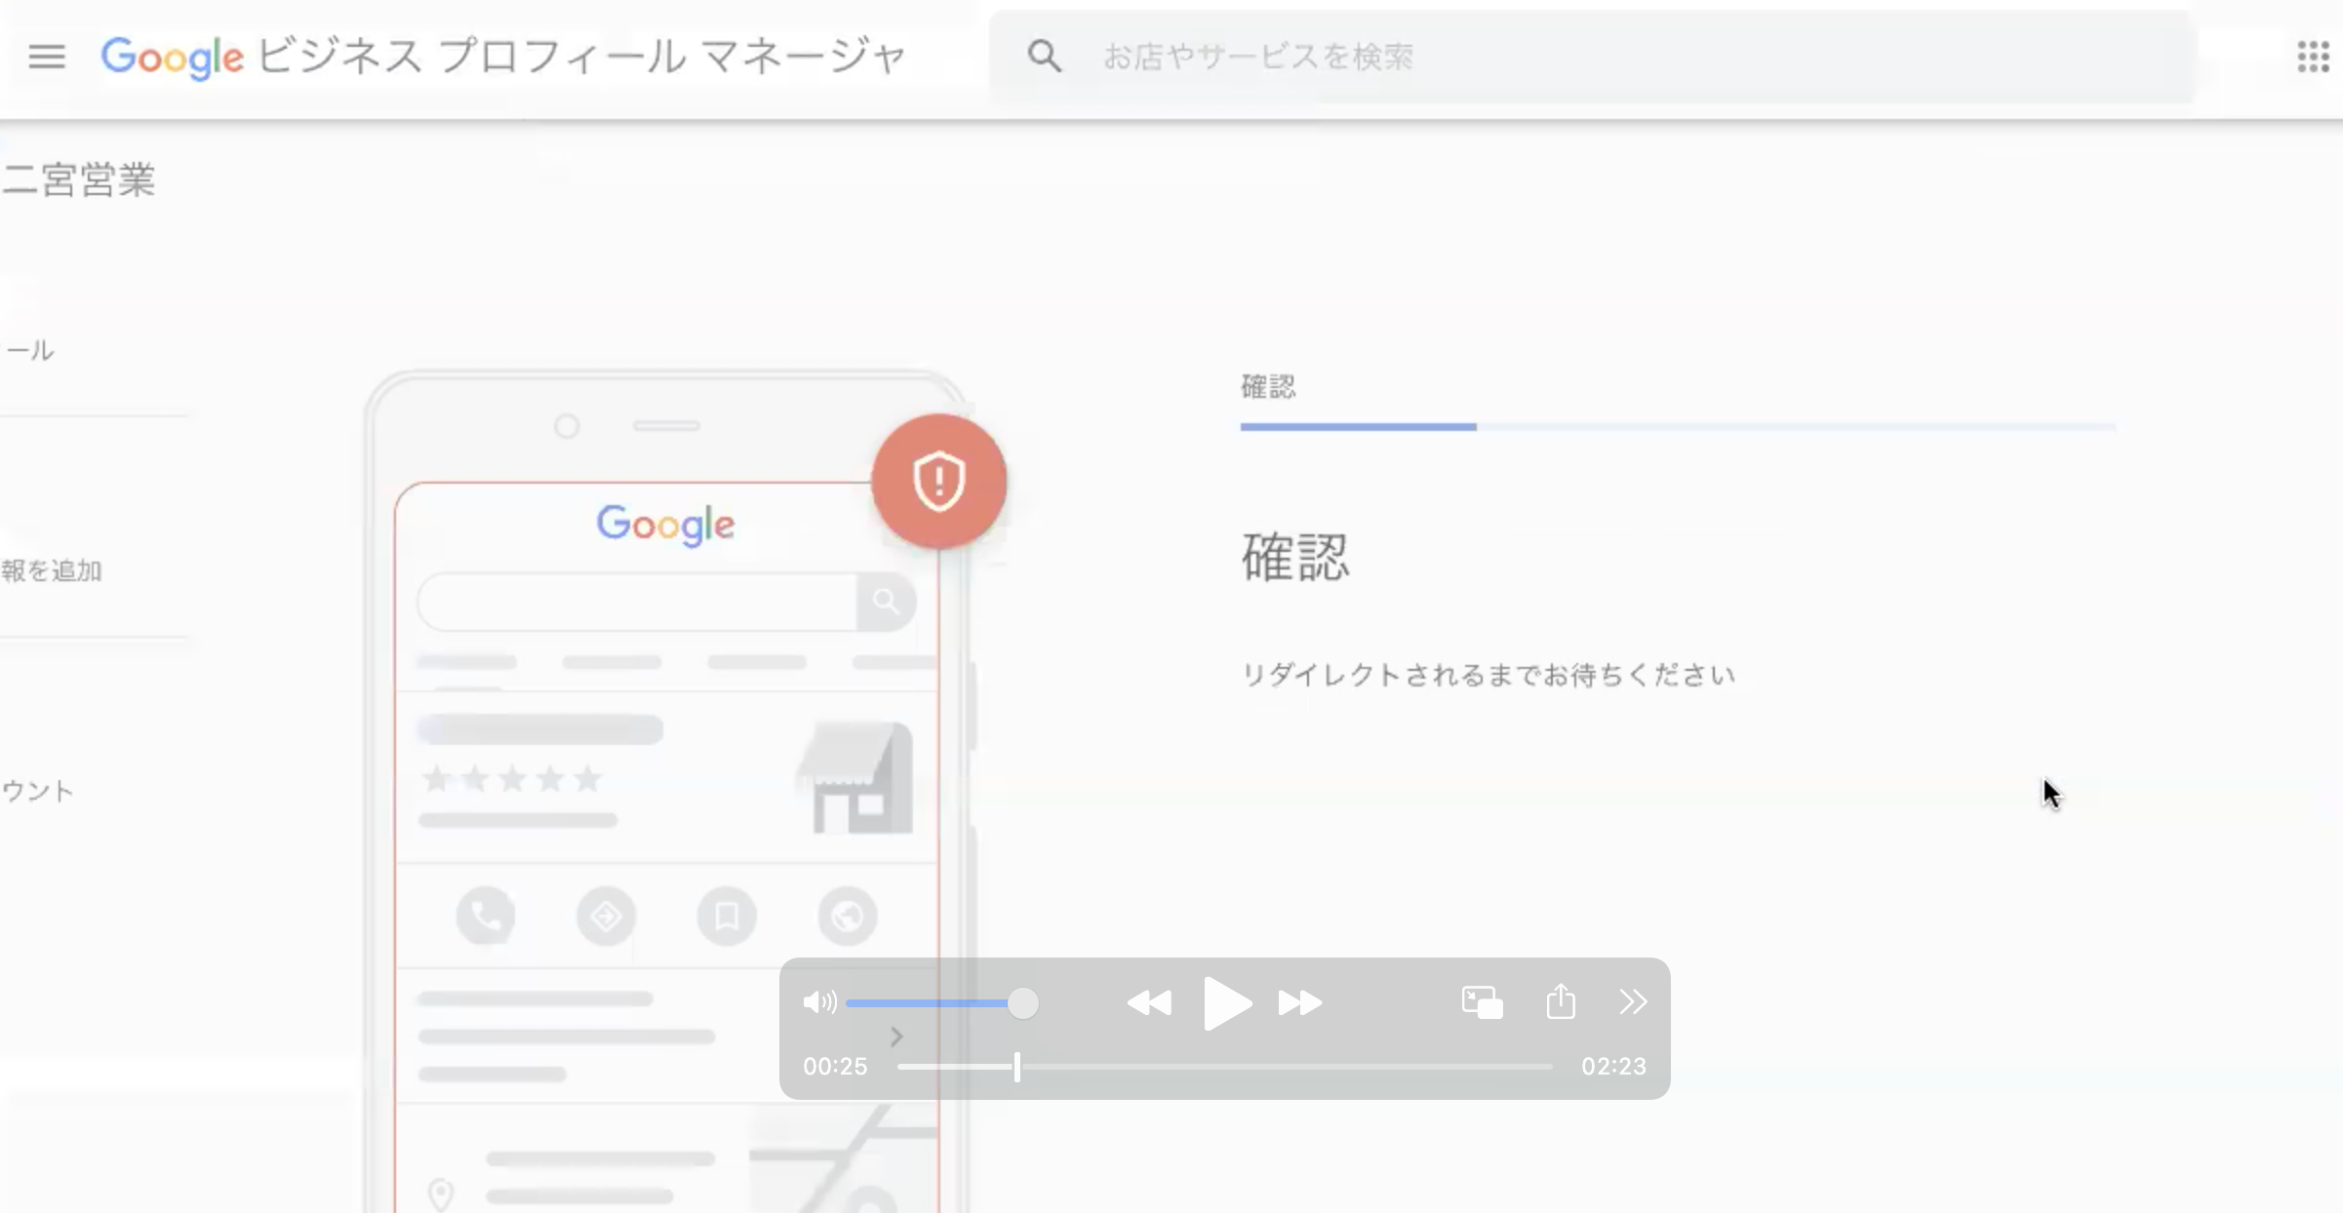2343x1213 pixels.
Task: Click the phone call icon in mockup
Action: click(486, 916)
